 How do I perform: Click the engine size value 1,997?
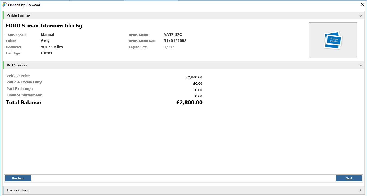point(169,47)
